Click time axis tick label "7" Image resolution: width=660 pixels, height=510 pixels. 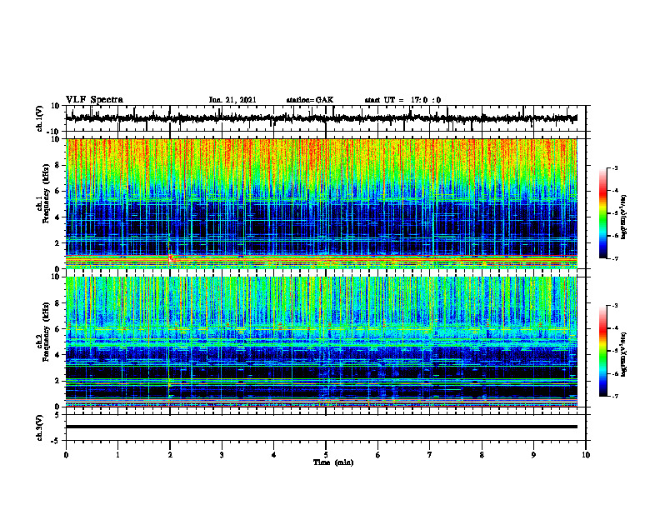[430, 455]
